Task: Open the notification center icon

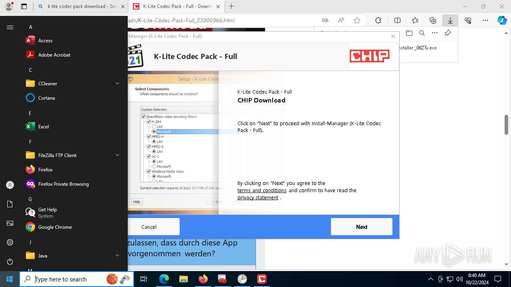Action: 498,279
